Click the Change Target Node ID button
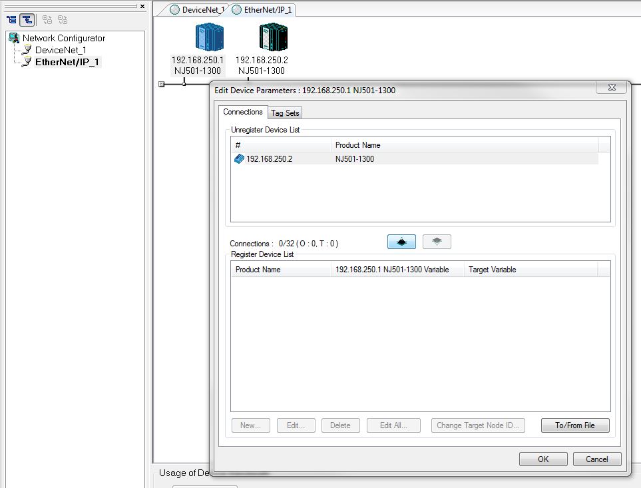The width and height of the screenshot is (641, 488). coord(478,425)
